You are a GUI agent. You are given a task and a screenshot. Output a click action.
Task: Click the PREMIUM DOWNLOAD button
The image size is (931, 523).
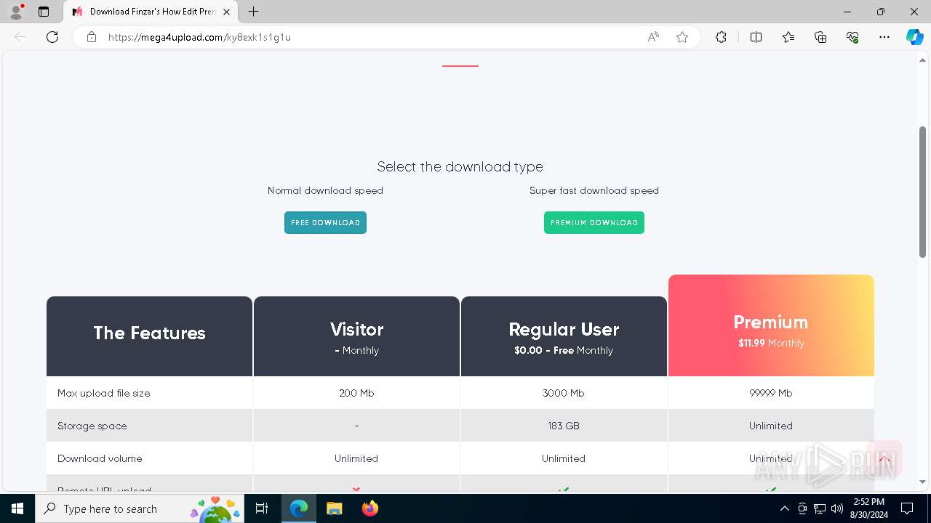(594, 222)
